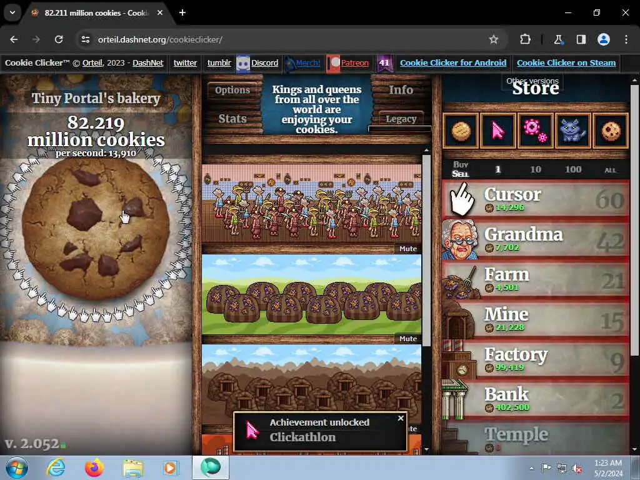
Task: Open Cookie Clicker for Android link
Action: click(x=453, y=63)
